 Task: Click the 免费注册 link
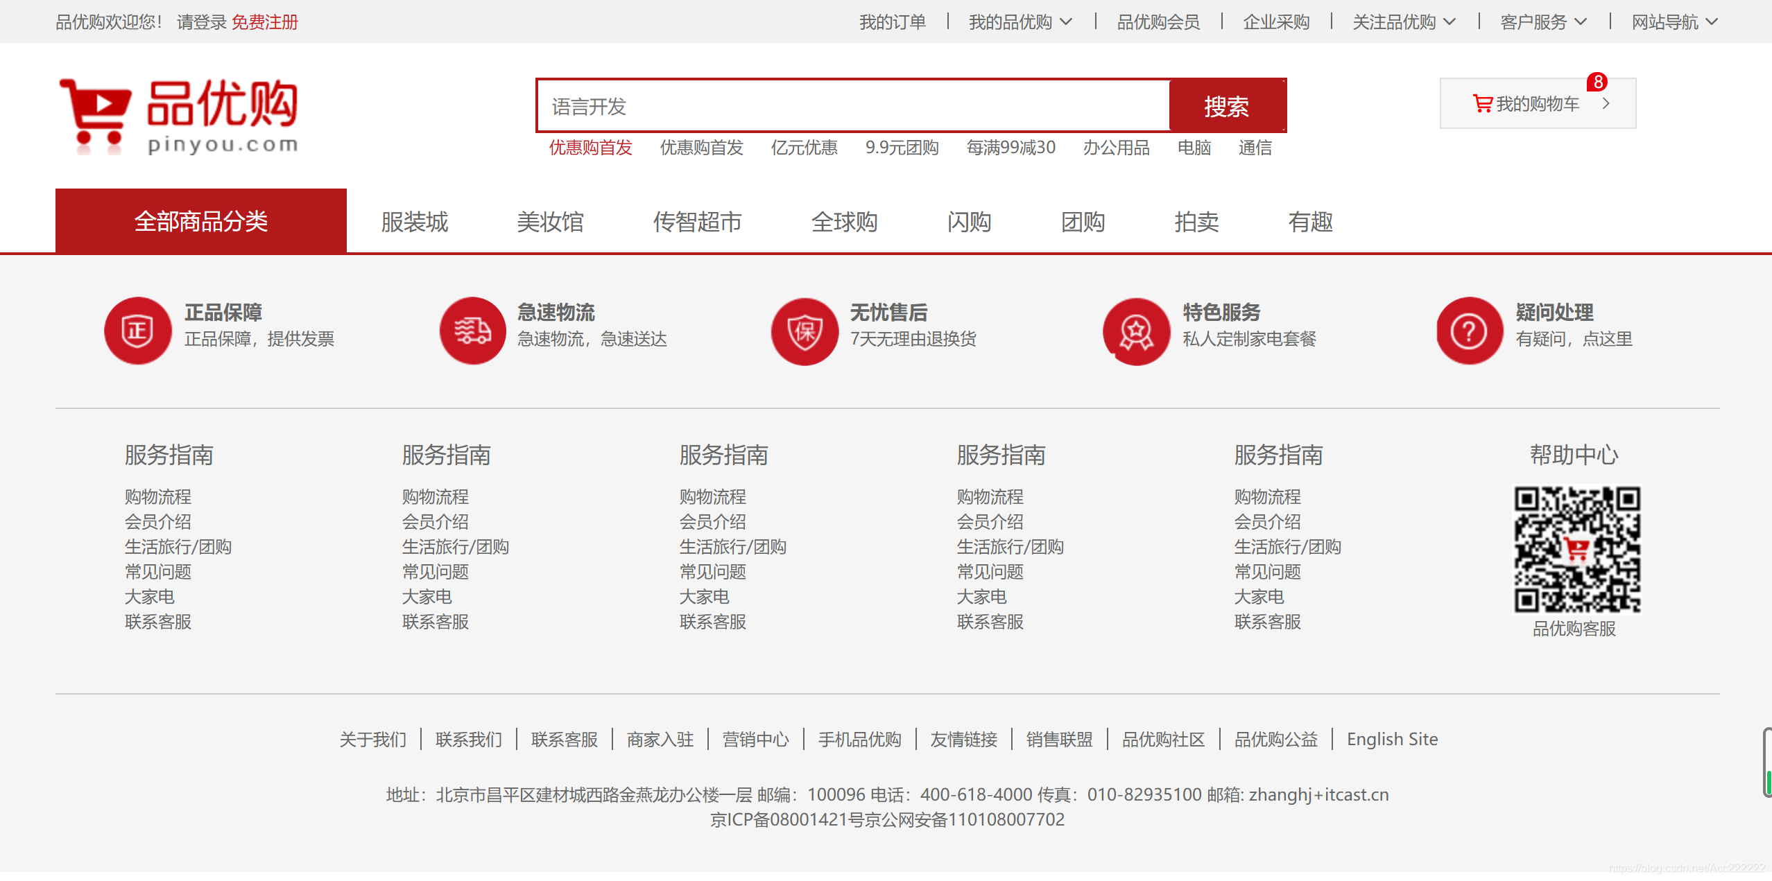tap(264, 22)
